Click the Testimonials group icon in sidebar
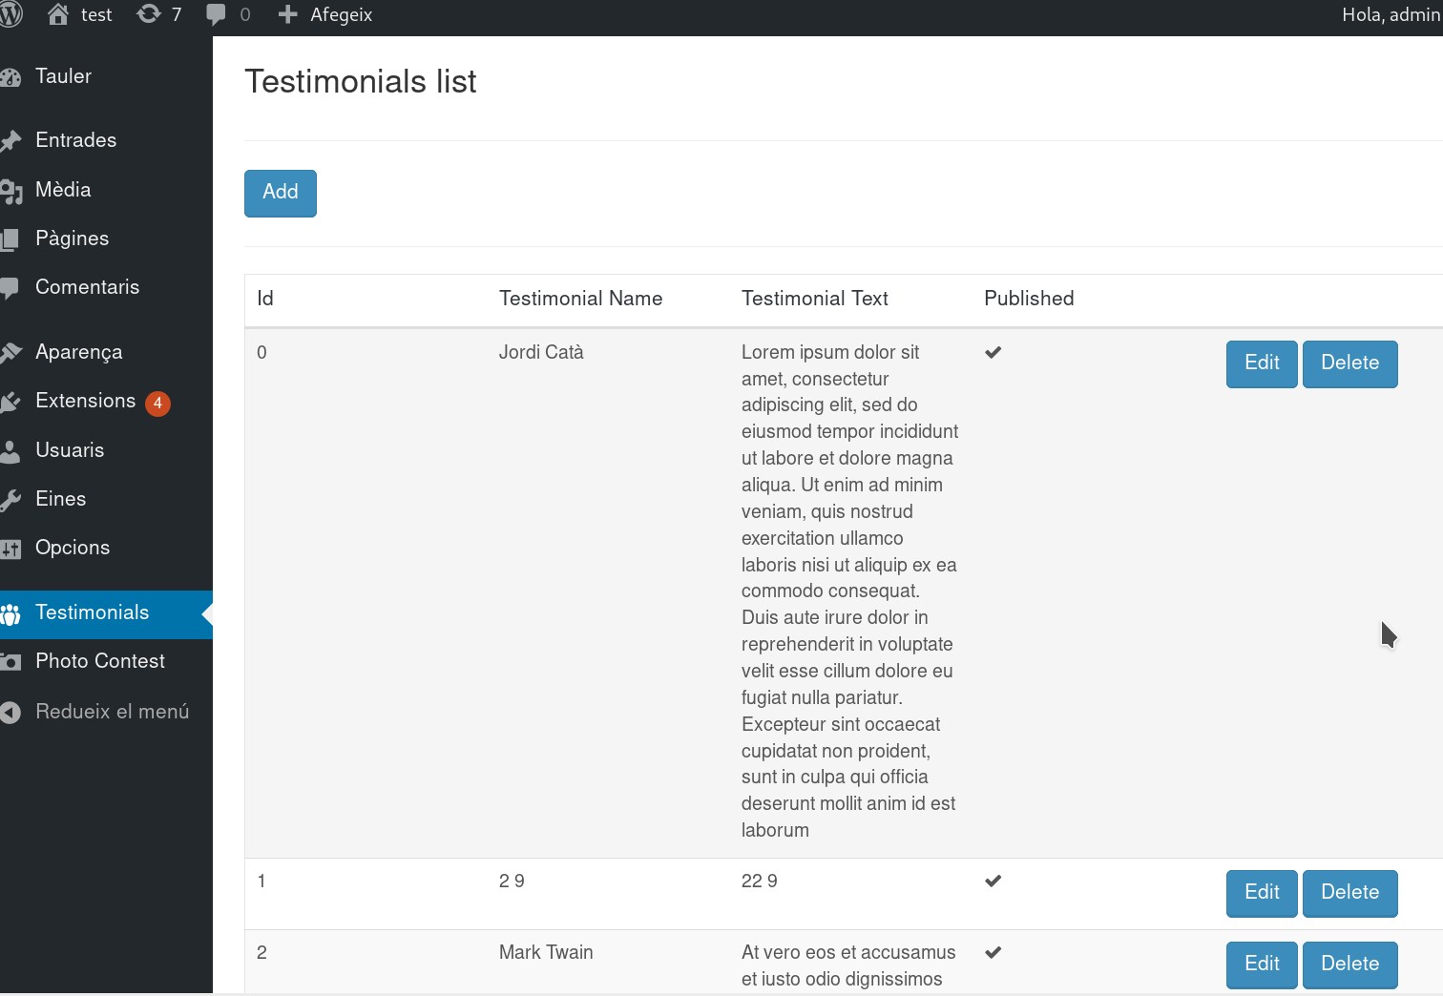The height and width of the screenshot is (996, 1443). (10, 613)
